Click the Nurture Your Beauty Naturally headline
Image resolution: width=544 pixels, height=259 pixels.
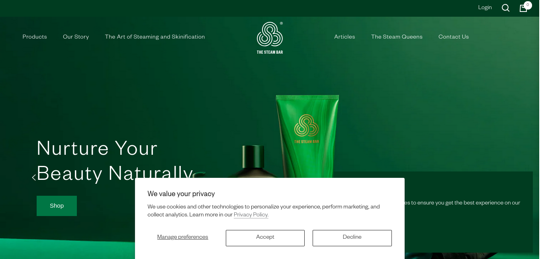tap(115, 161)
